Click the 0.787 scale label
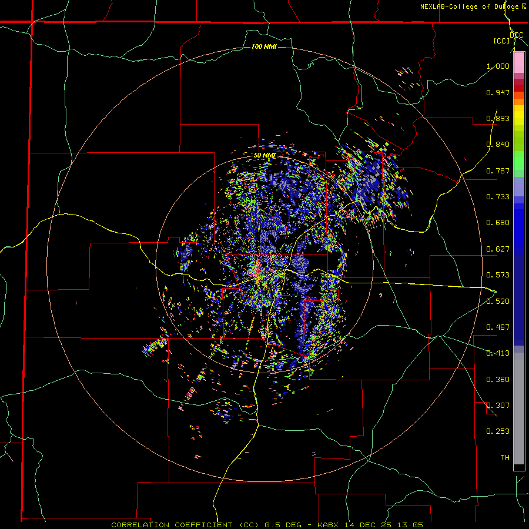 498,170
